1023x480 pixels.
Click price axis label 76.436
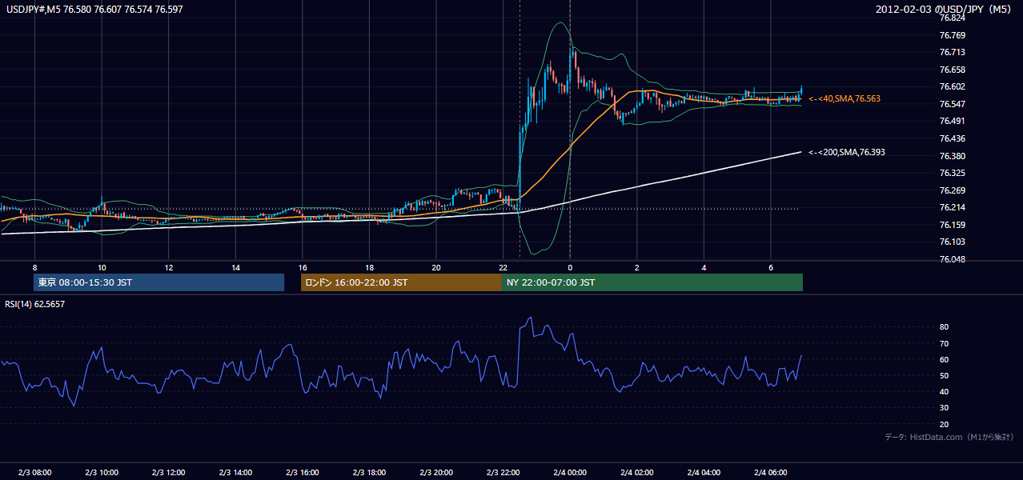(x=953, y=138)
